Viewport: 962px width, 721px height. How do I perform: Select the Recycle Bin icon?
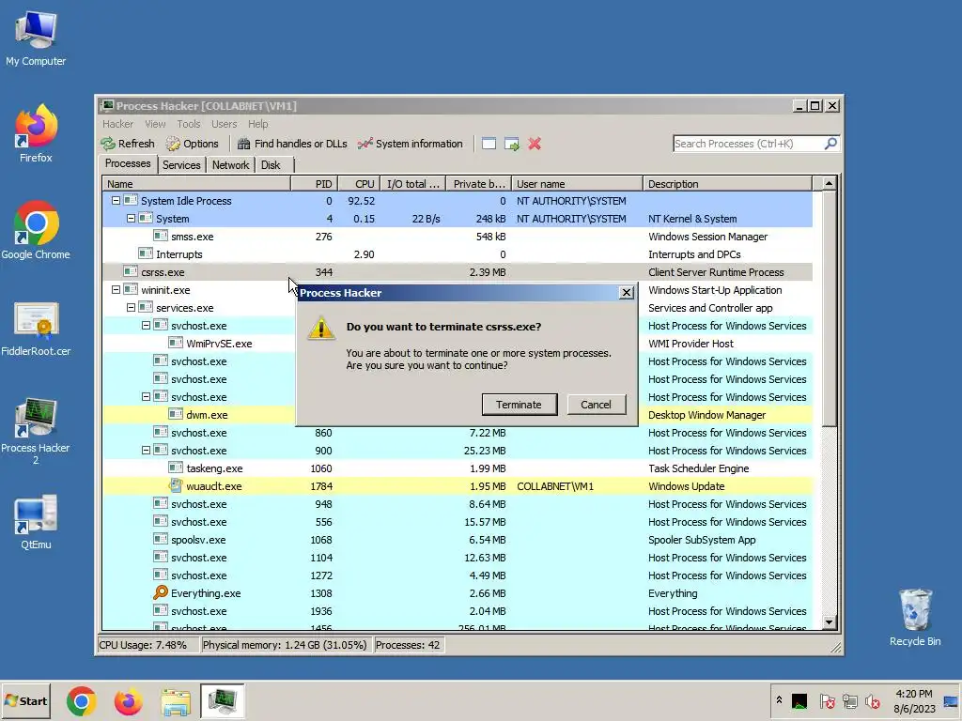(x=915, y=618)
